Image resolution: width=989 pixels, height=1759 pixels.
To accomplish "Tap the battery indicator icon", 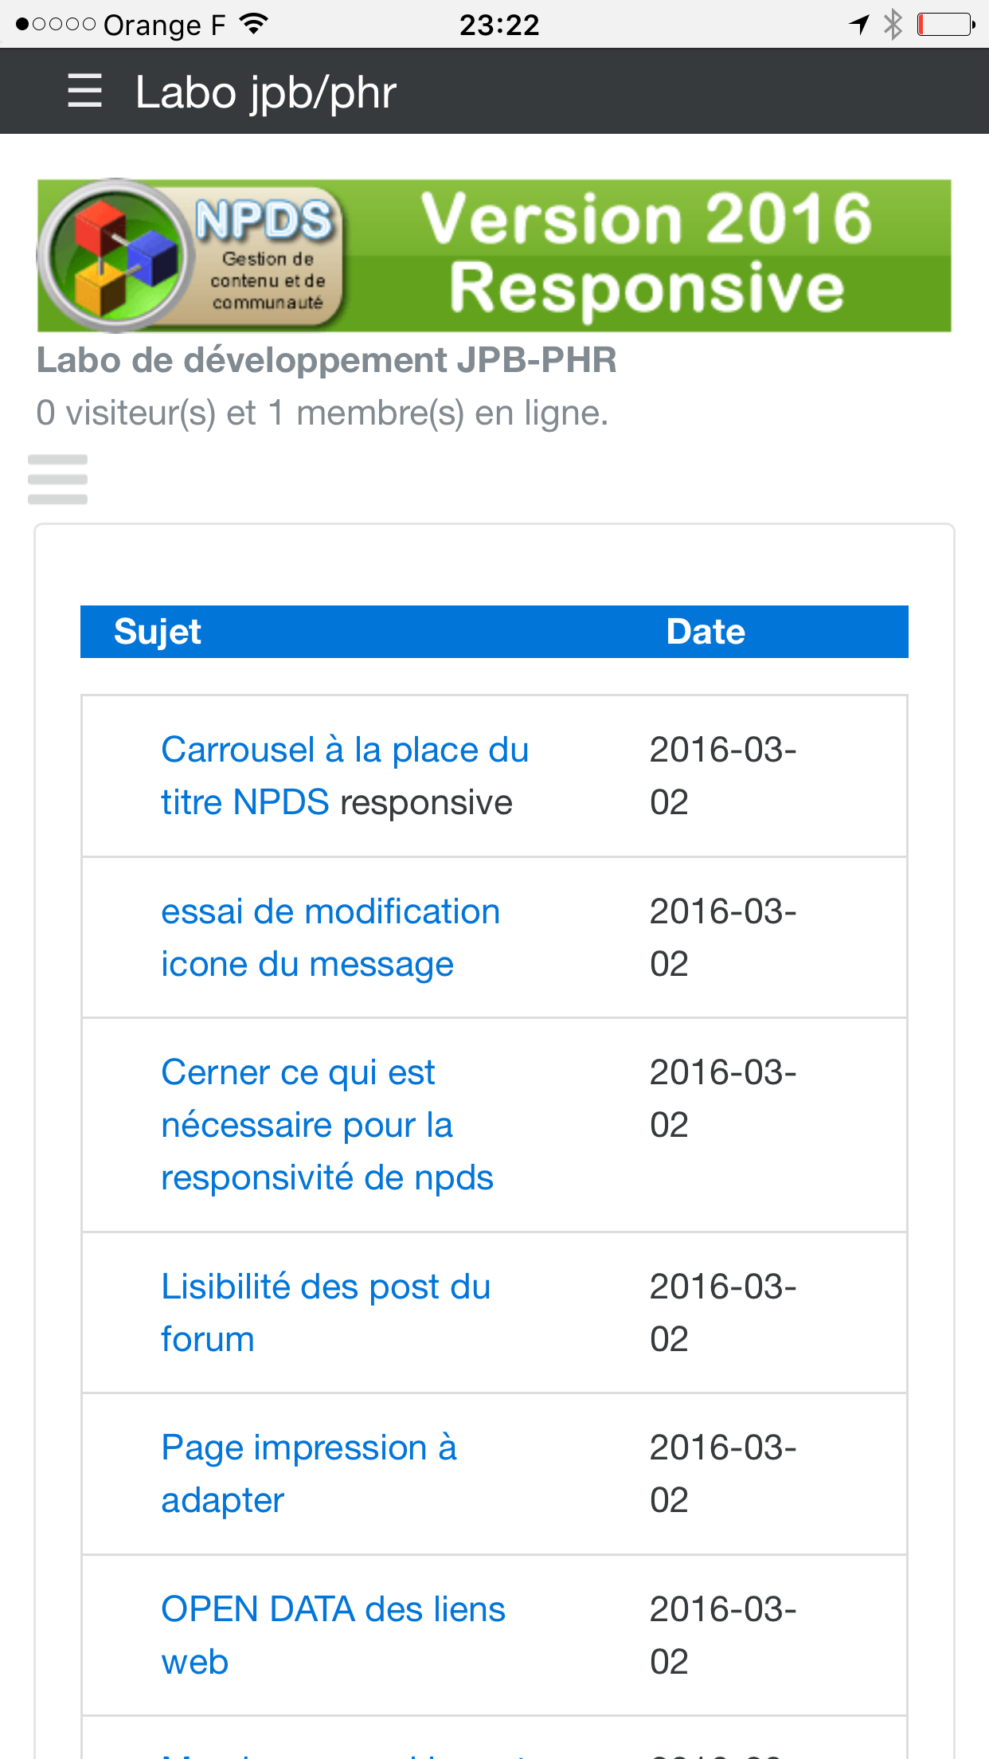I will (x=947, y=25).
